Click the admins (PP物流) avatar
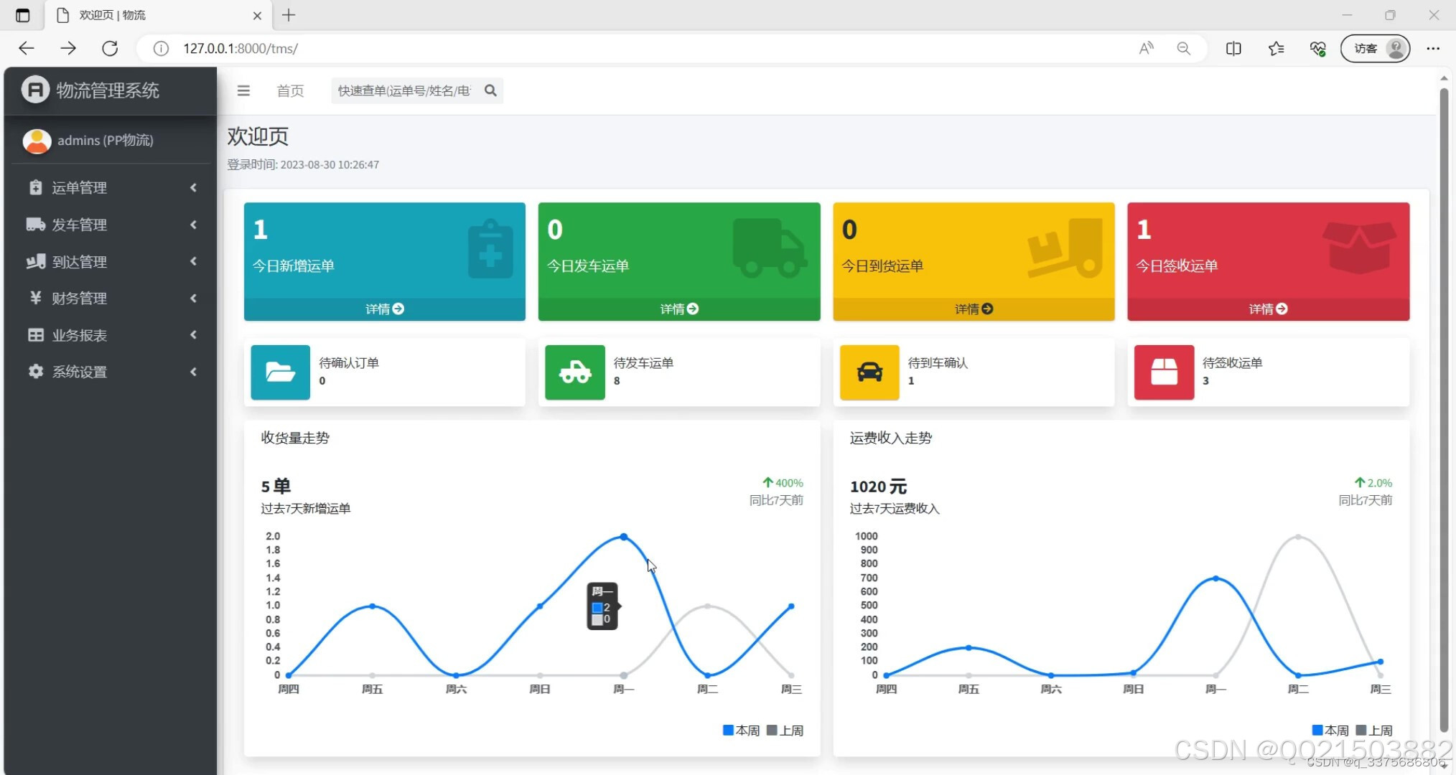The image size is (1456, 775). tap(37, 141)
